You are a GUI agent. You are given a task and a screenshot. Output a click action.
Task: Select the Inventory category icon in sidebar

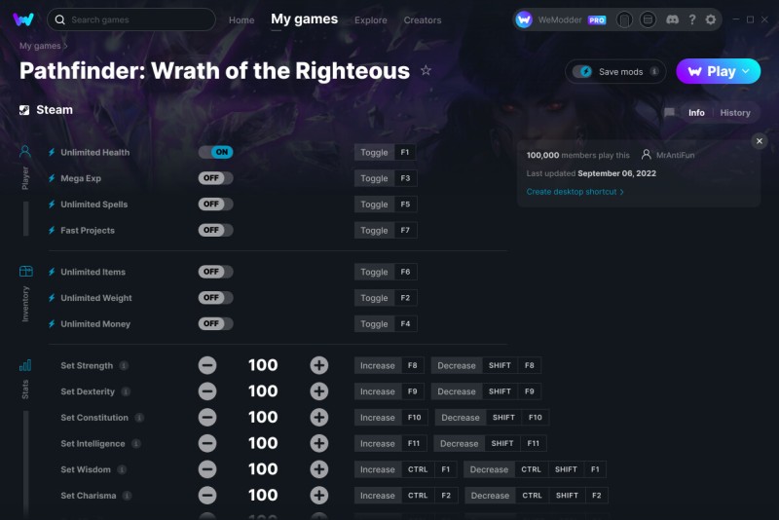(26, 271)
